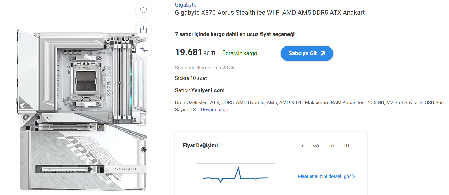449x195 pixels.
Task: Open the motherboard product image
Action: (x=82, y=110)
